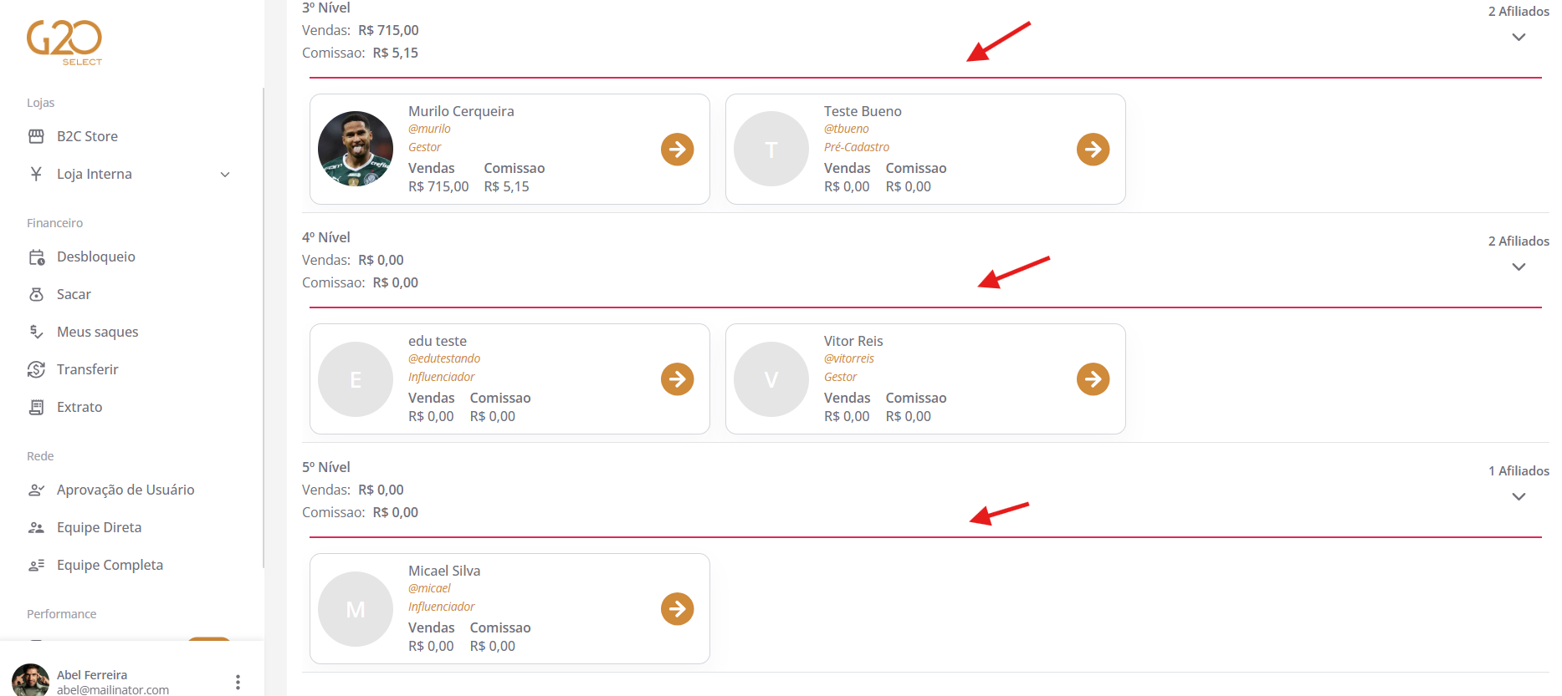This screenshot has height=696, width=1562.
Task: Click Vitor Reis card arrow button
Action: (1093, 379)
